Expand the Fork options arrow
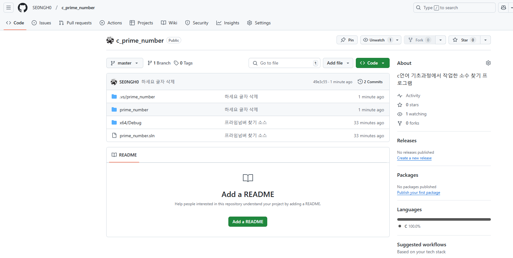The width and height of the screenshot is (513, 258). pyautogui.click(x=441, y=40)
